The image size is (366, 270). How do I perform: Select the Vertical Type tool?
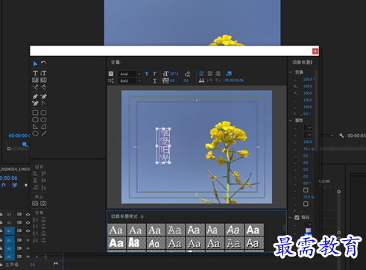(43, 73)
